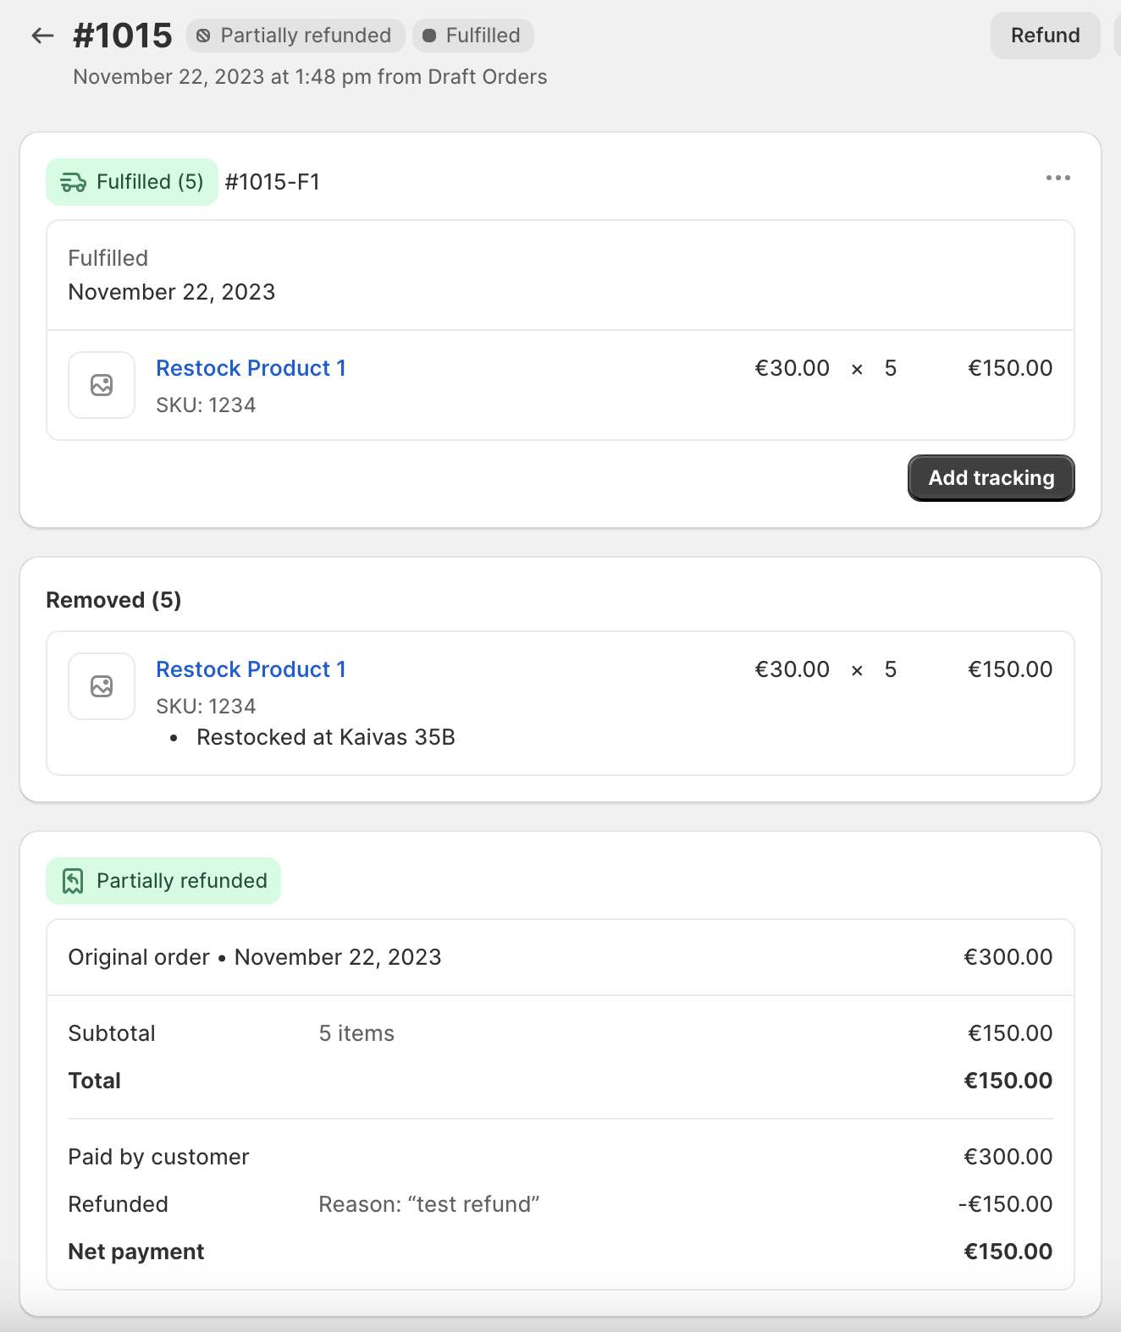1121x1332 pixels.
Task: Click product image placeholder in Removed section
Action: tap(102, 686)
